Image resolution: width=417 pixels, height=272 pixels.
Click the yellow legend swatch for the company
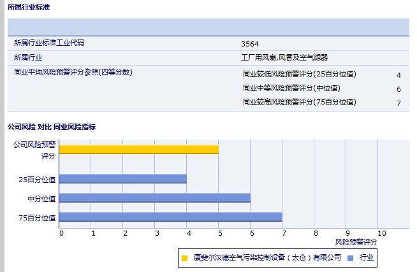coord(185,258)
